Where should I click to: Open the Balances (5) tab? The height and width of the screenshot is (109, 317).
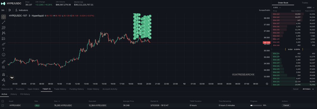click(7, 89)
